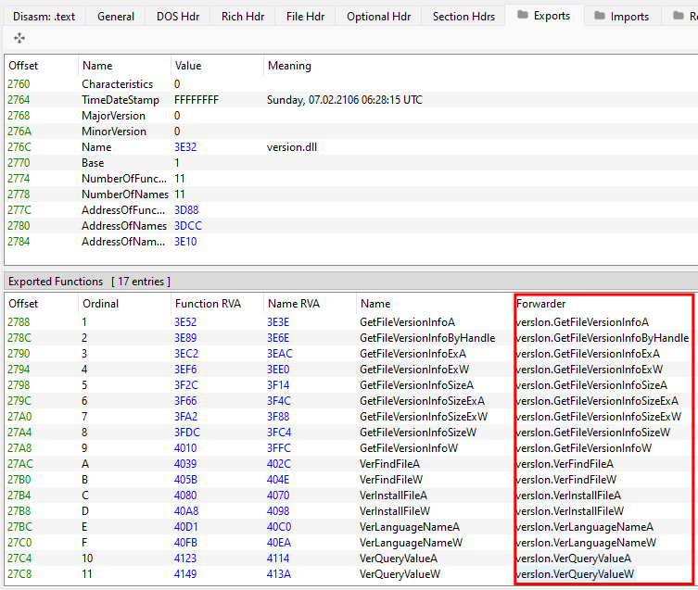Sort by the Function RVA column header
698x590 pixels.
[x=208, y=304]
